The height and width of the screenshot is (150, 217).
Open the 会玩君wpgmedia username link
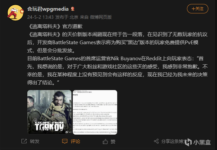coord(48,9)
